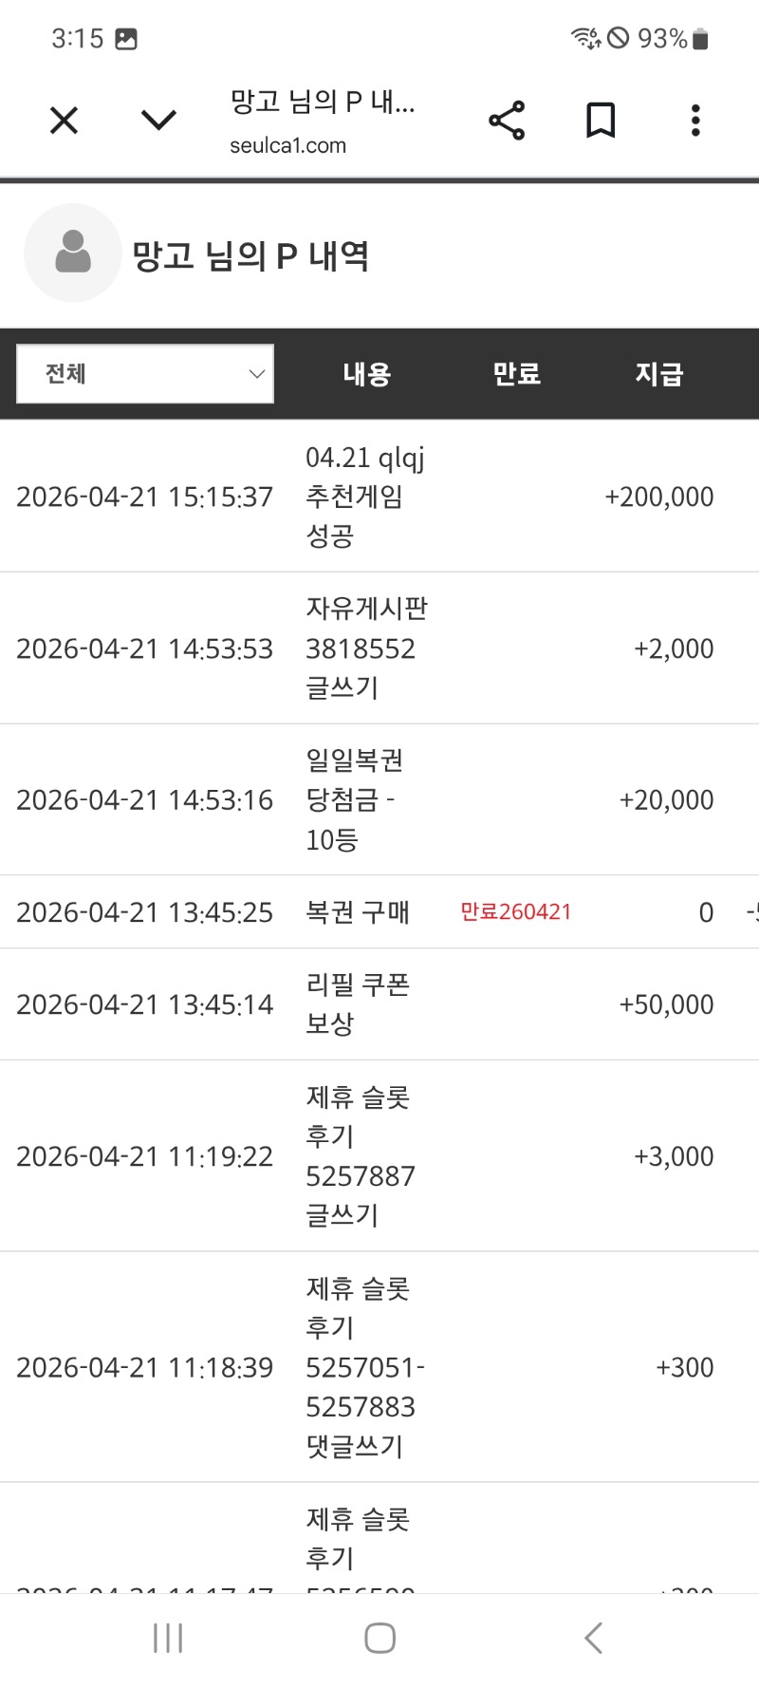
Task: Tap the 자유게시판 3818552 글쓰기 entry
Action: (366, 648)
